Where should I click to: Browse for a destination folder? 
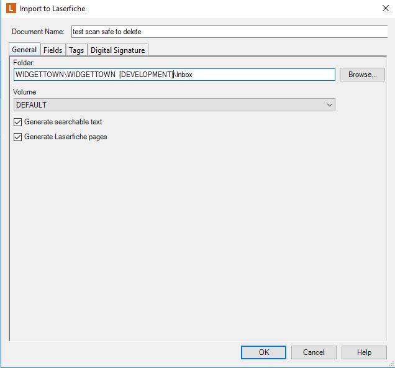[x=362, y=75]
